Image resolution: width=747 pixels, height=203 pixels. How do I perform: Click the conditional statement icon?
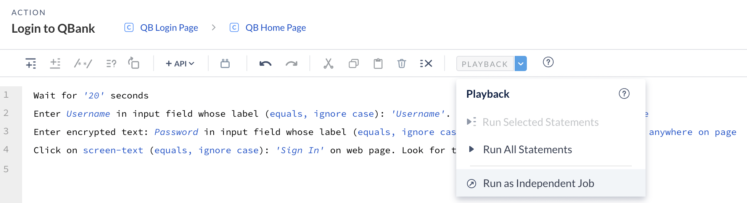click(x=111, y=63)
